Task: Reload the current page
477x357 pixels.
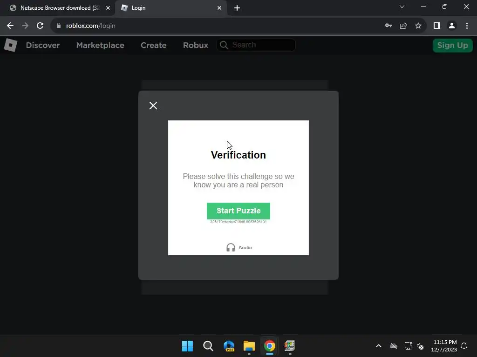Action: (x=40, y=26)
